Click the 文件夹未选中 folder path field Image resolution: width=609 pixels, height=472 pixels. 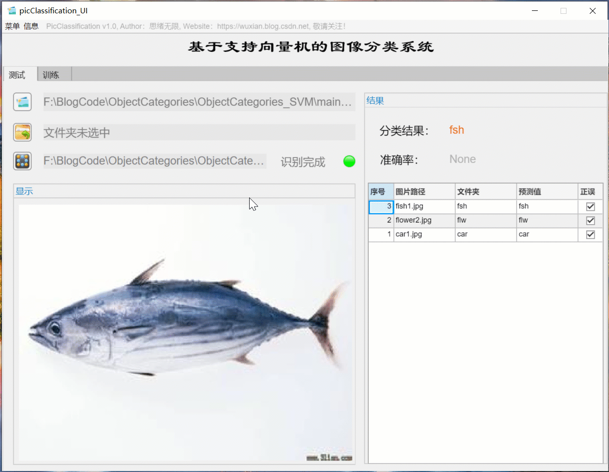(x=199, y=132)
